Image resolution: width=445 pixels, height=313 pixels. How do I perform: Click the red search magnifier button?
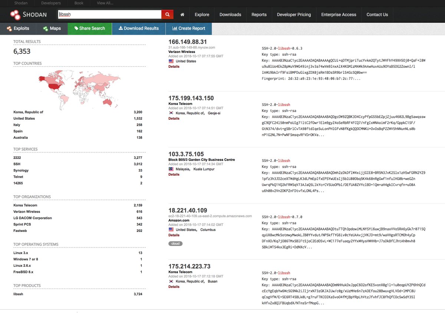pyautogui.click(x=167, y=14)
